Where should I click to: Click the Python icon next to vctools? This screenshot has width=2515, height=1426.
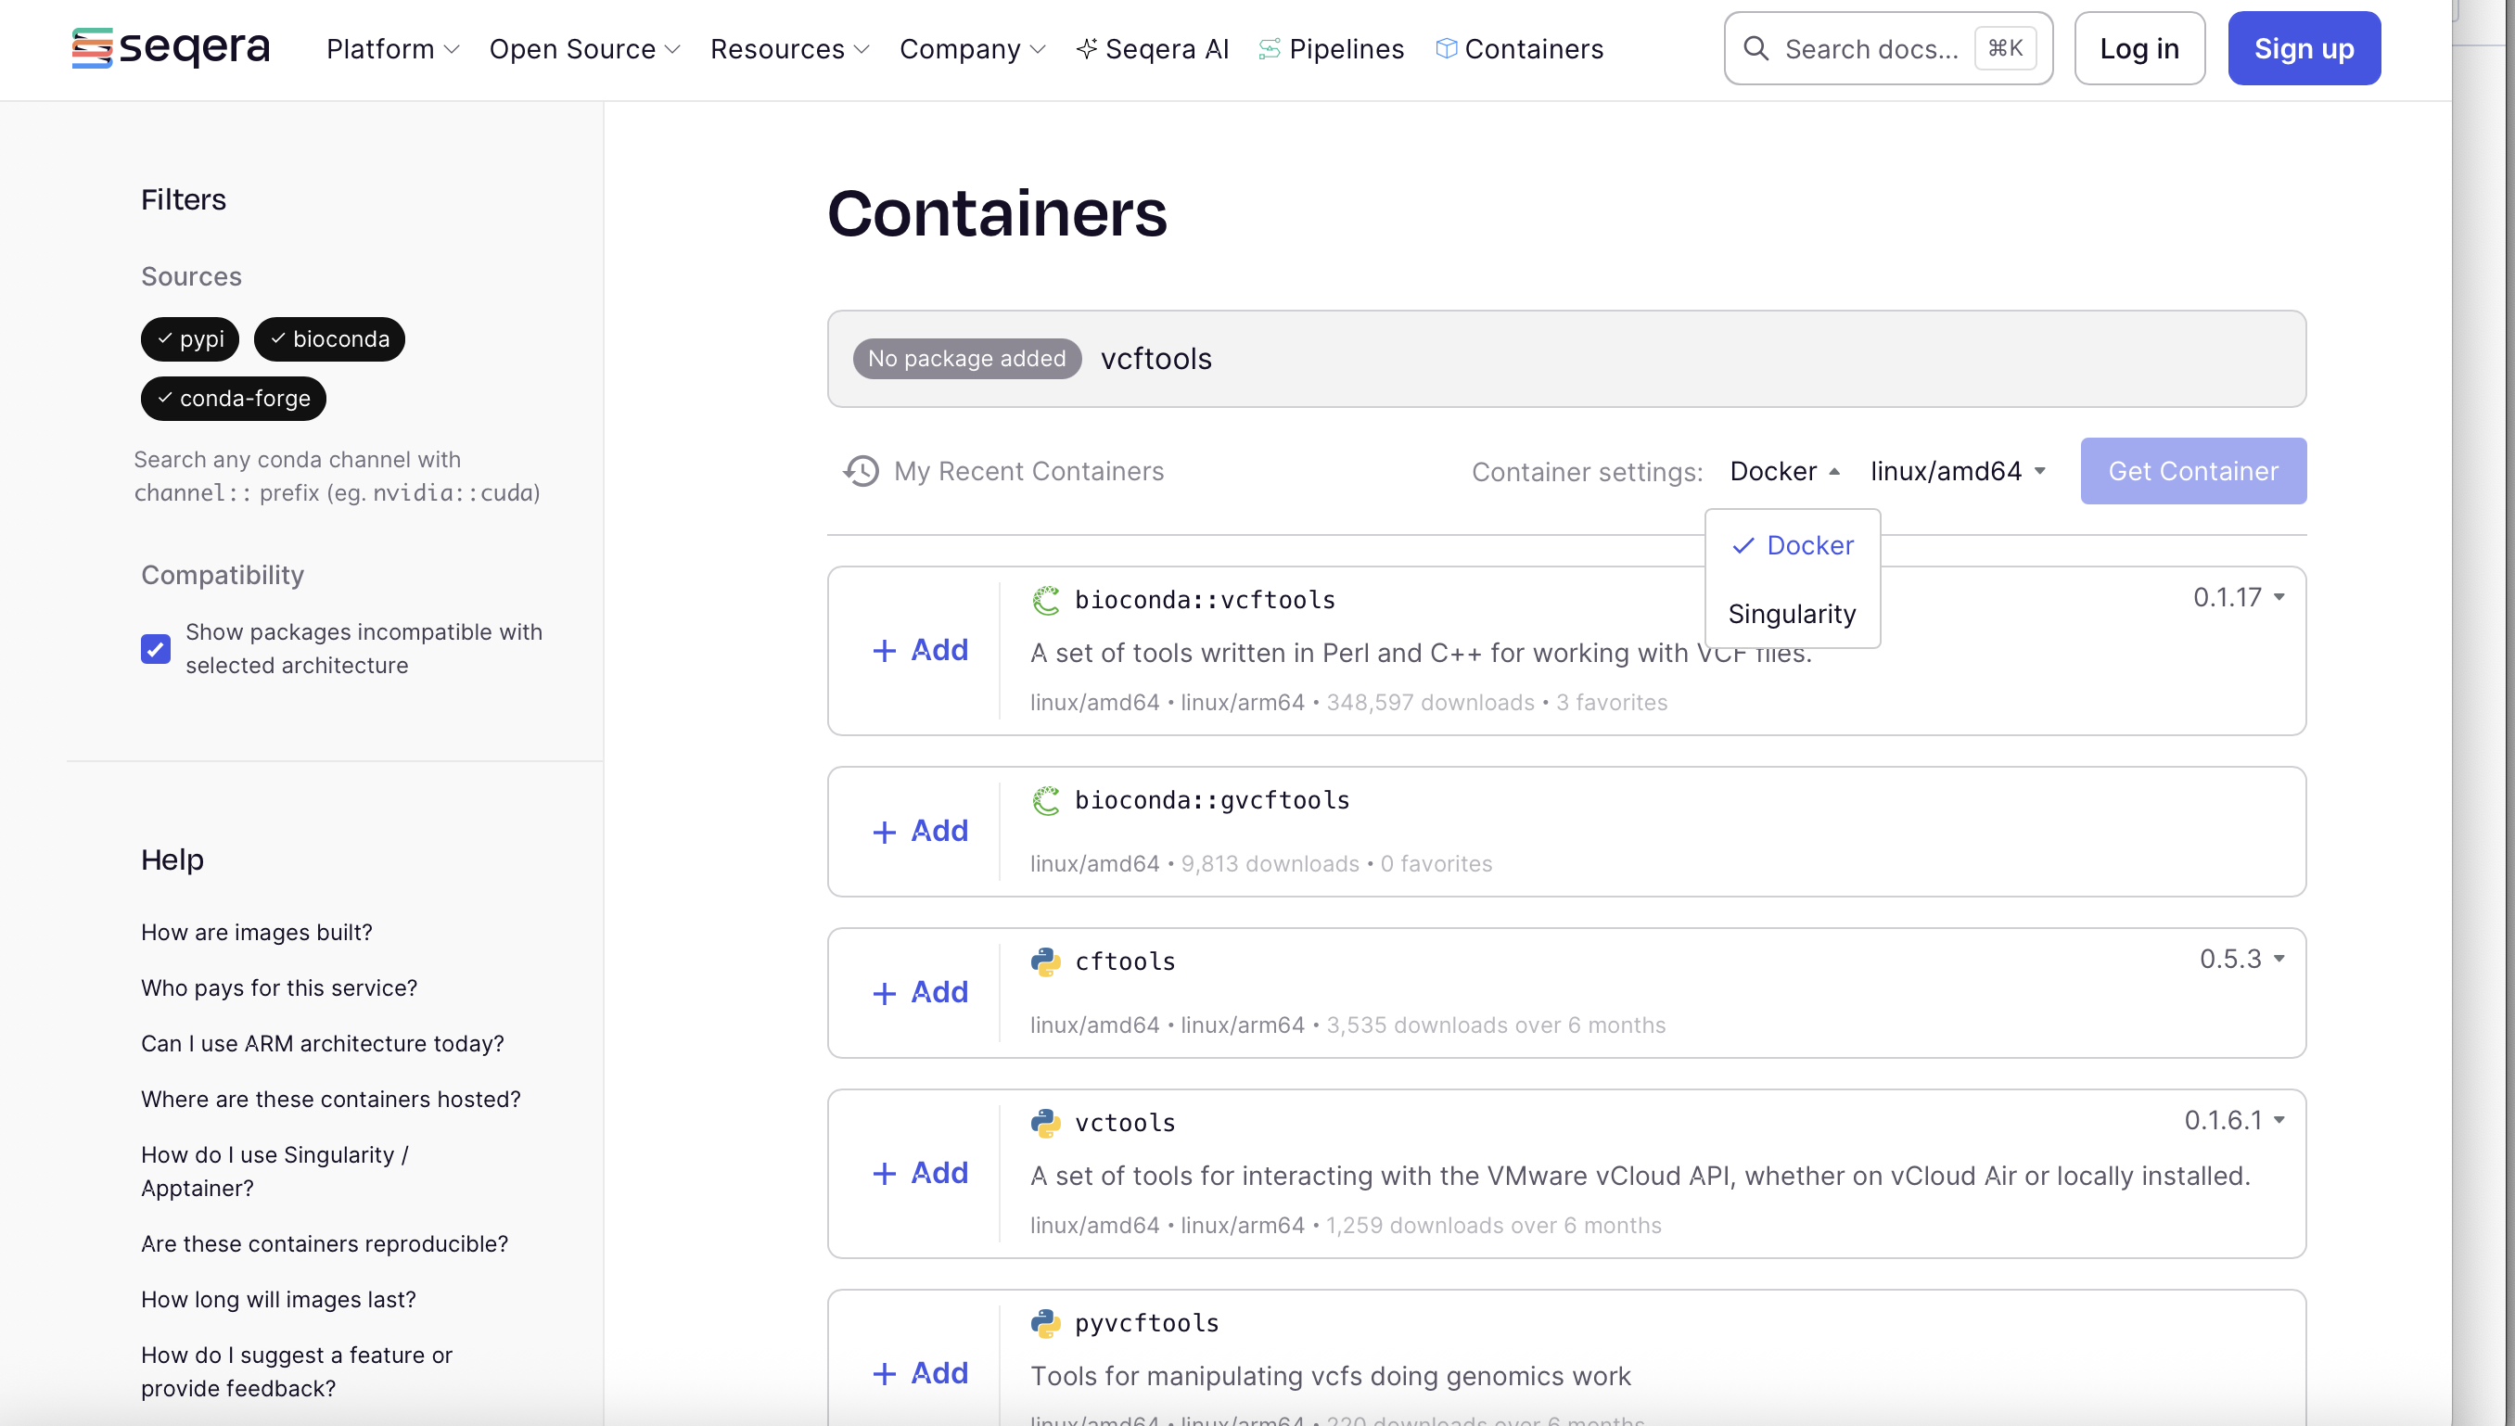(1046, 1124)
